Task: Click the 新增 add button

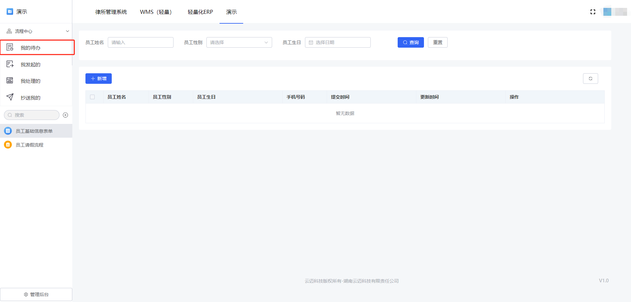Action: point(99,79)
